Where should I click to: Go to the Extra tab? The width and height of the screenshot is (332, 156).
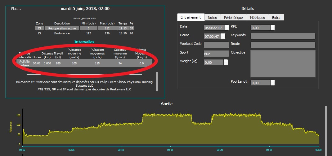[x=276, y=18]
